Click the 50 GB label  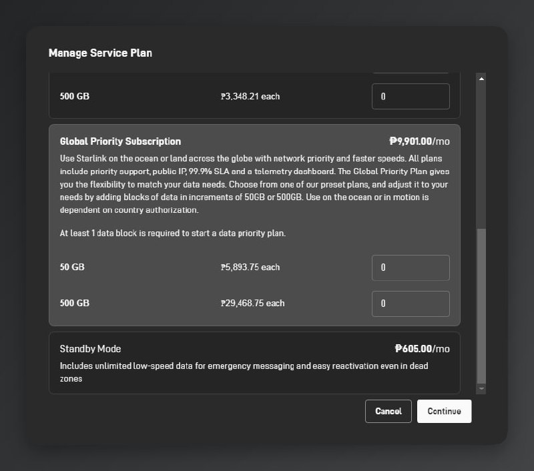tap(72, 267)
